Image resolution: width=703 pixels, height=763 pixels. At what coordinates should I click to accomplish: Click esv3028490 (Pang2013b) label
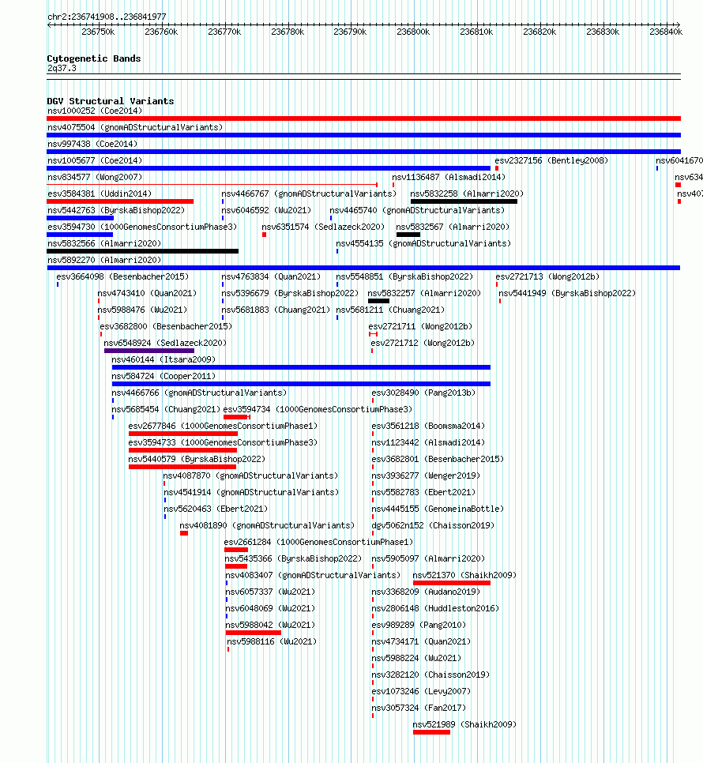[423, 393]
